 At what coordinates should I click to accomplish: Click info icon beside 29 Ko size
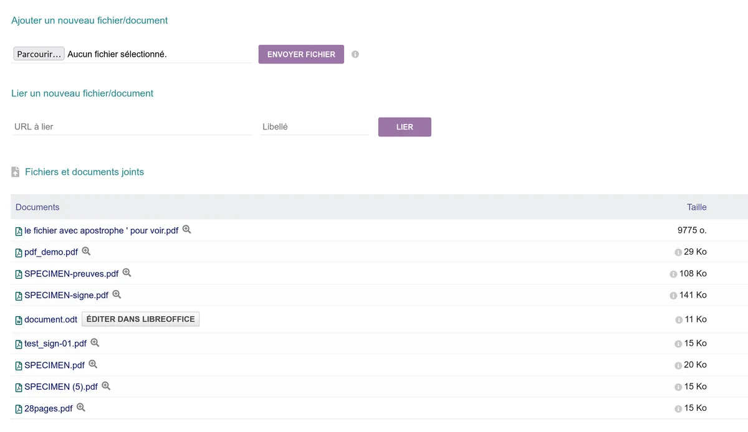point(678,253)
